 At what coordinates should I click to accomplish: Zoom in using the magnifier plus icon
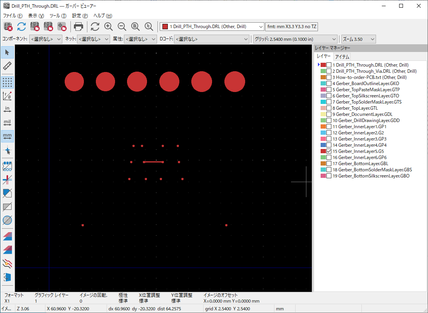click(109, 27)
